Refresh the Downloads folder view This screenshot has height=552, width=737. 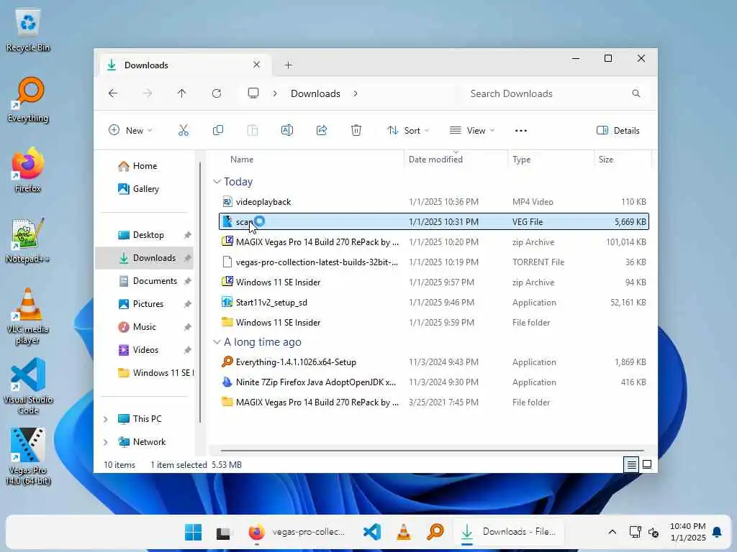217,93
